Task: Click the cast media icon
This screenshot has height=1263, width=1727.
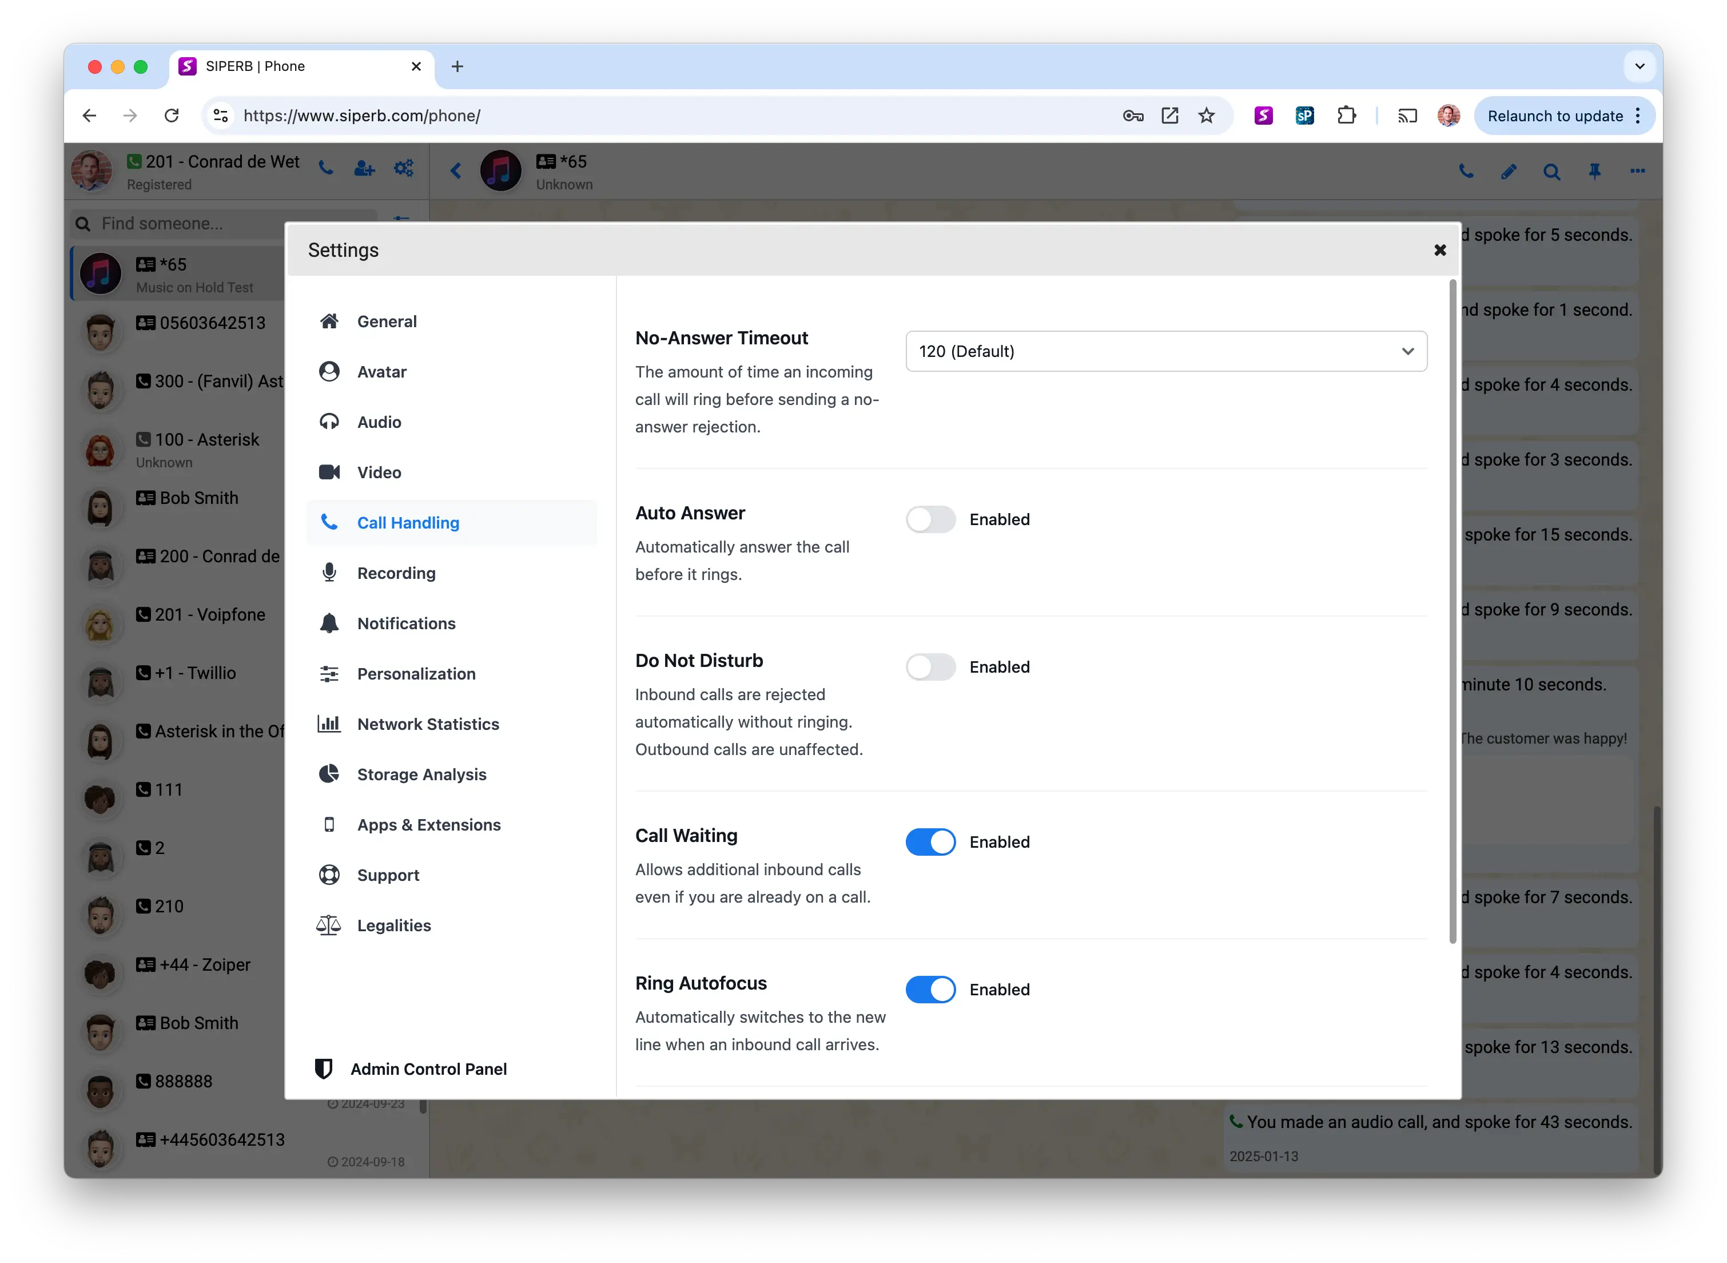Action: (1407, 116)
